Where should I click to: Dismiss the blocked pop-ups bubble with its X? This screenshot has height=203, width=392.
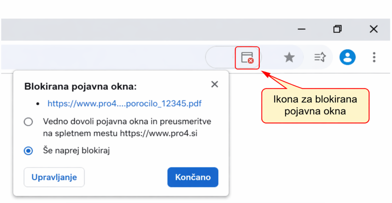tap(215, 84)
